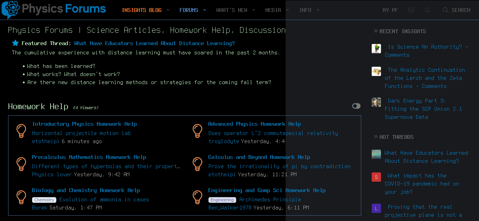Open Recent Insights sidebar heading
479x221 pixels.
(x=403, y=31)
